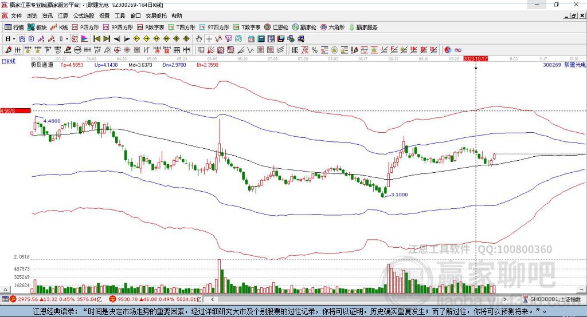This screenshot has width=587, height=317.
Task: Expand the 日 period dropdown arrow
Action: [x=14, y=39]
